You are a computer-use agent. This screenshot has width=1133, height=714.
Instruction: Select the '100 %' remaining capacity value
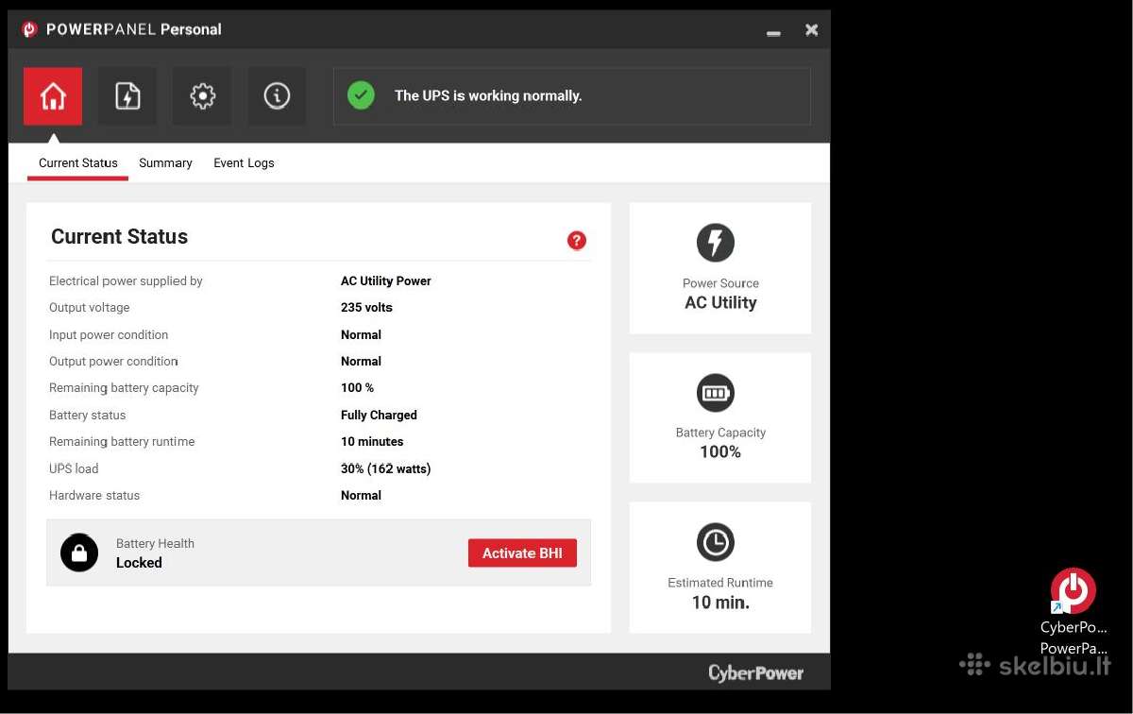357,388
